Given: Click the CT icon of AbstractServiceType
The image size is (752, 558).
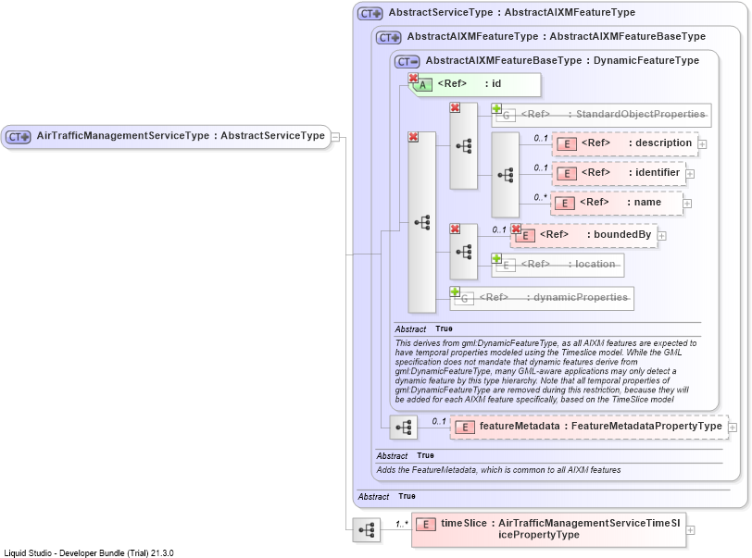Looking at the screenshot, I should [x=370, y=14].
